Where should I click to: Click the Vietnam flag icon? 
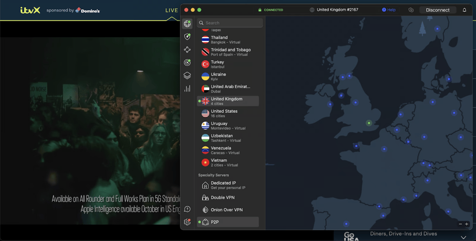coord(205,163)
